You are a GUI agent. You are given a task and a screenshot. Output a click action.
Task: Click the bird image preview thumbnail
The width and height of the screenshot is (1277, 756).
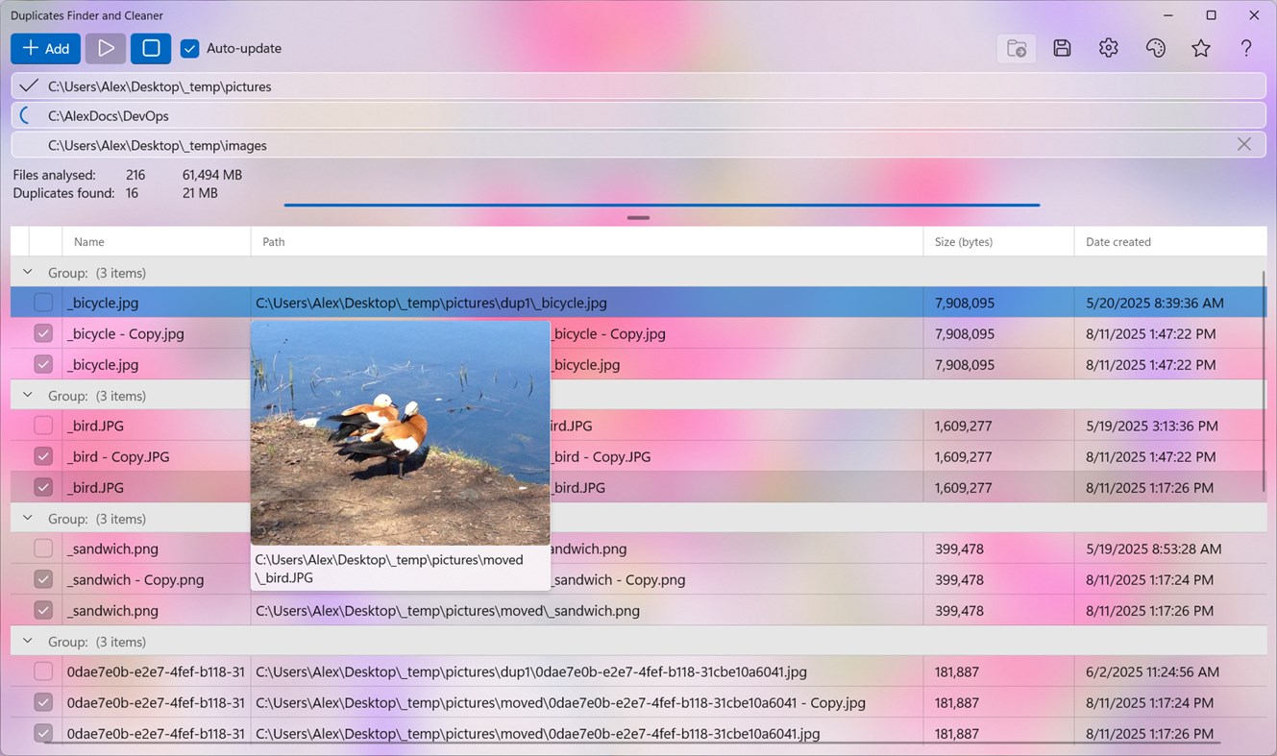pyautogui.click(x=400, y=432)
